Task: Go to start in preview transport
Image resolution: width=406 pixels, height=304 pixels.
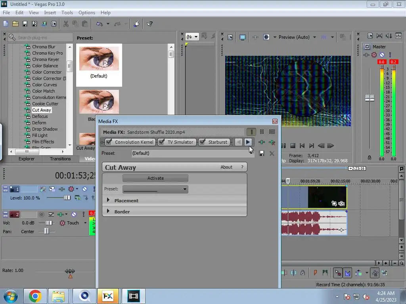Action: pyautogui.click(x=302, y=146)
